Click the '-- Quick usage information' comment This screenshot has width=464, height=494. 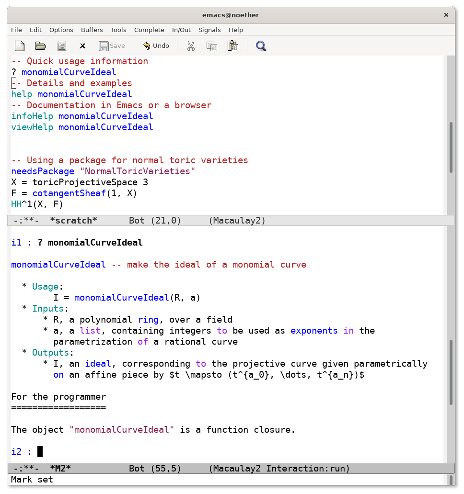click(80, 61)
